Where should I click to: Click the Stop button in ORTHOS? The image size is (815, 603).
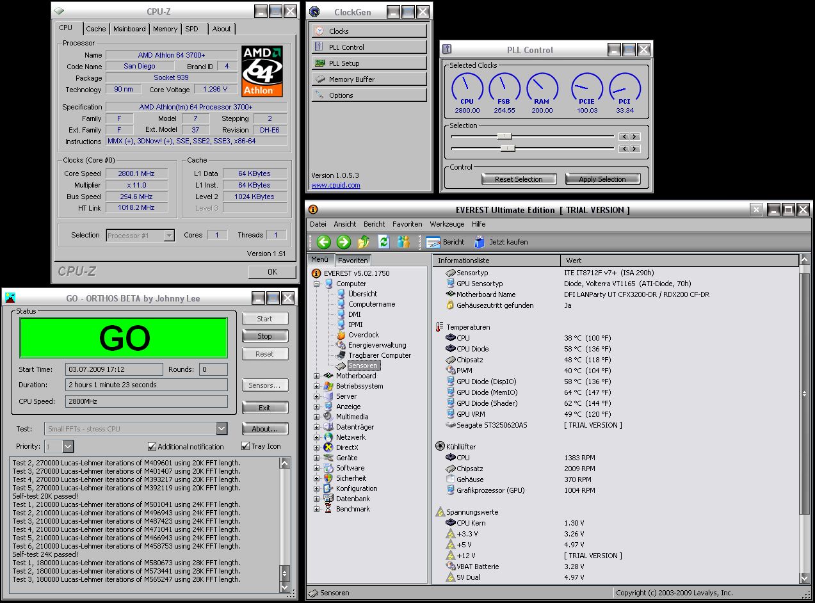tap(265, 336)
